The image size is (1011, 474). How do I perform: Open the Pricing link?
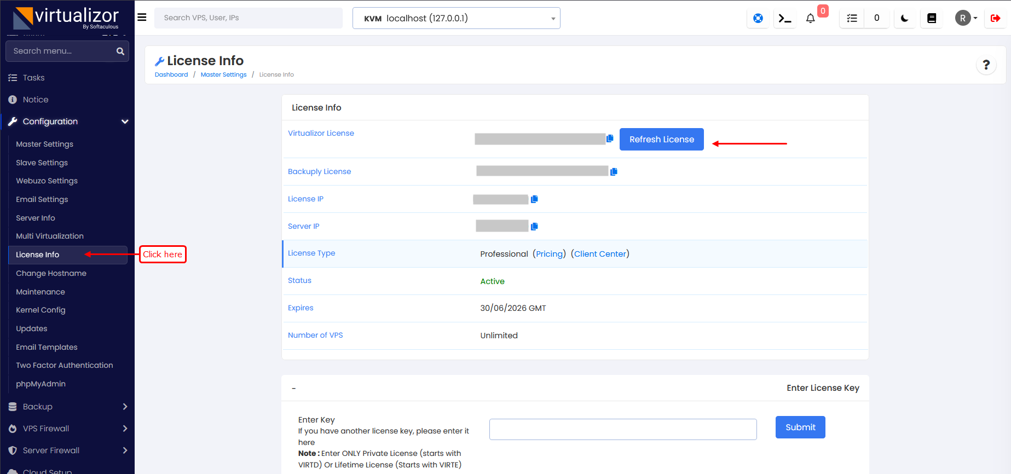(549, 254)
